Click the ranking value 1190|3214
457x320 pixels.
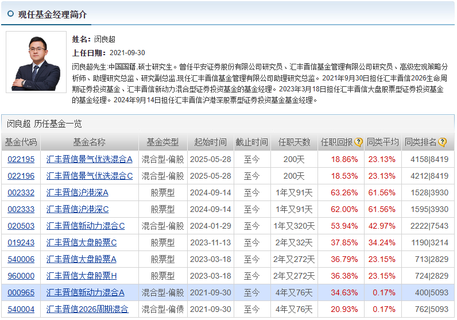pyautogui.click(x=429, y=242)
